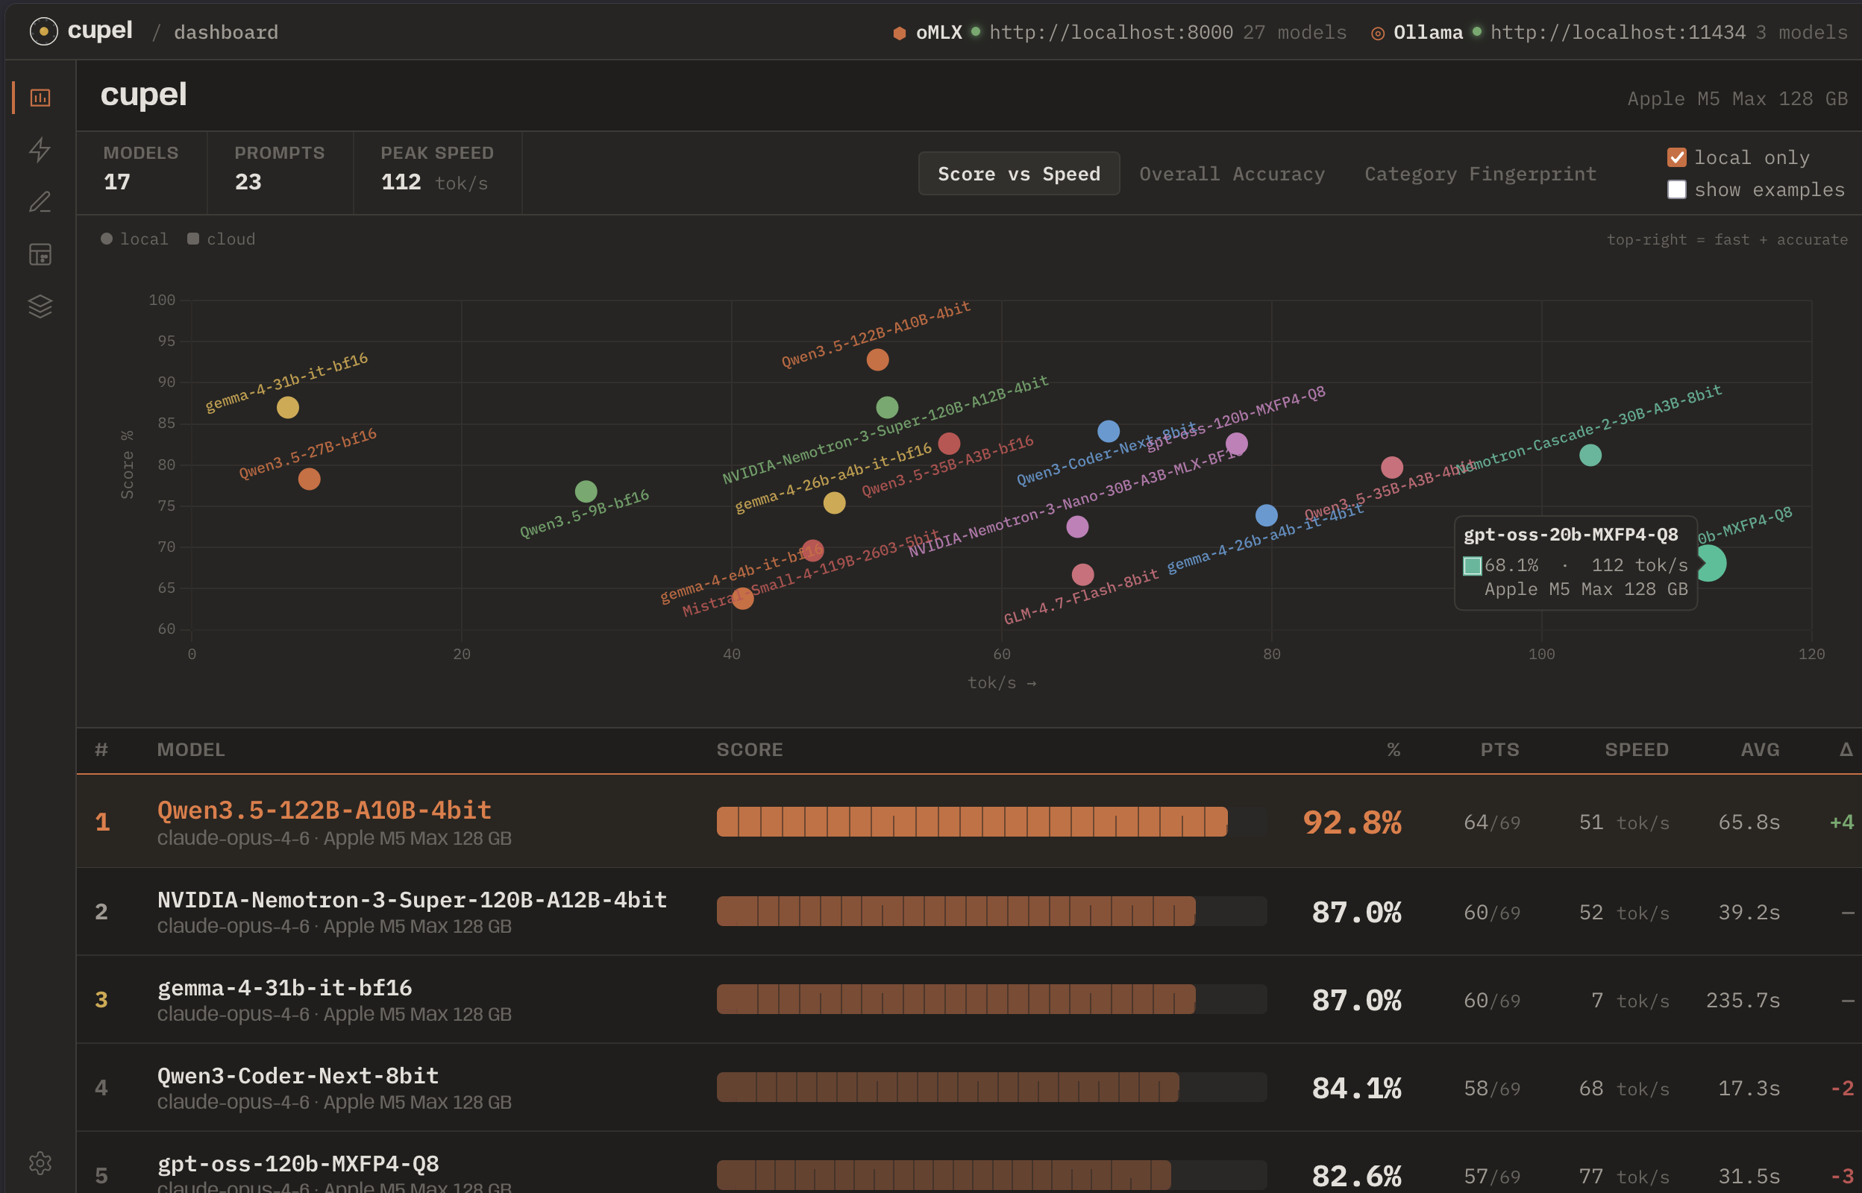
Task: Toggle the local legend filter
Action: pyautogui.click(x=134, y=239)
